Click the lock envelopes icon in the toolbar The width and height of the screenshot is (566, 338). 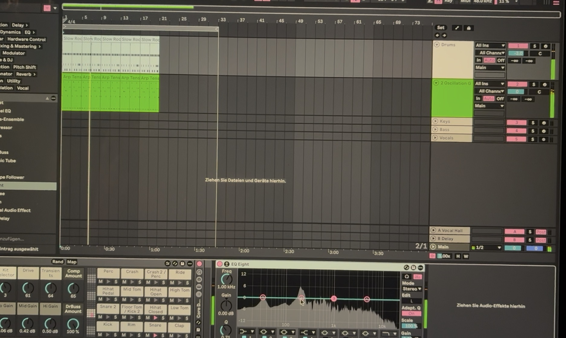[x=468, y=28]
